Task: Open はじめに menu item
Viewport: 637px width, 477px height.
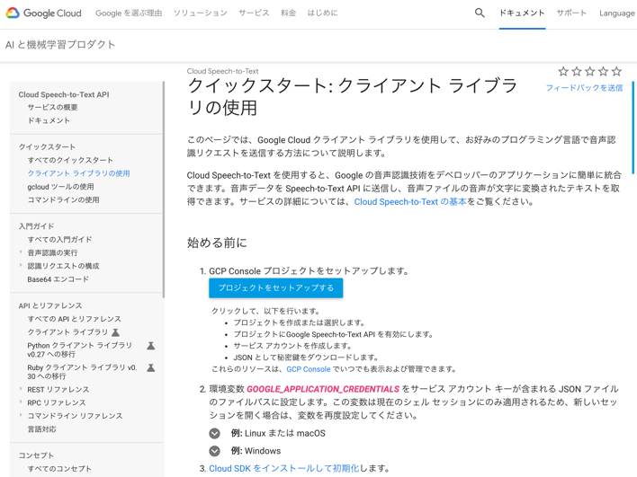Action: pyautogui.click(x=323, y=13)
